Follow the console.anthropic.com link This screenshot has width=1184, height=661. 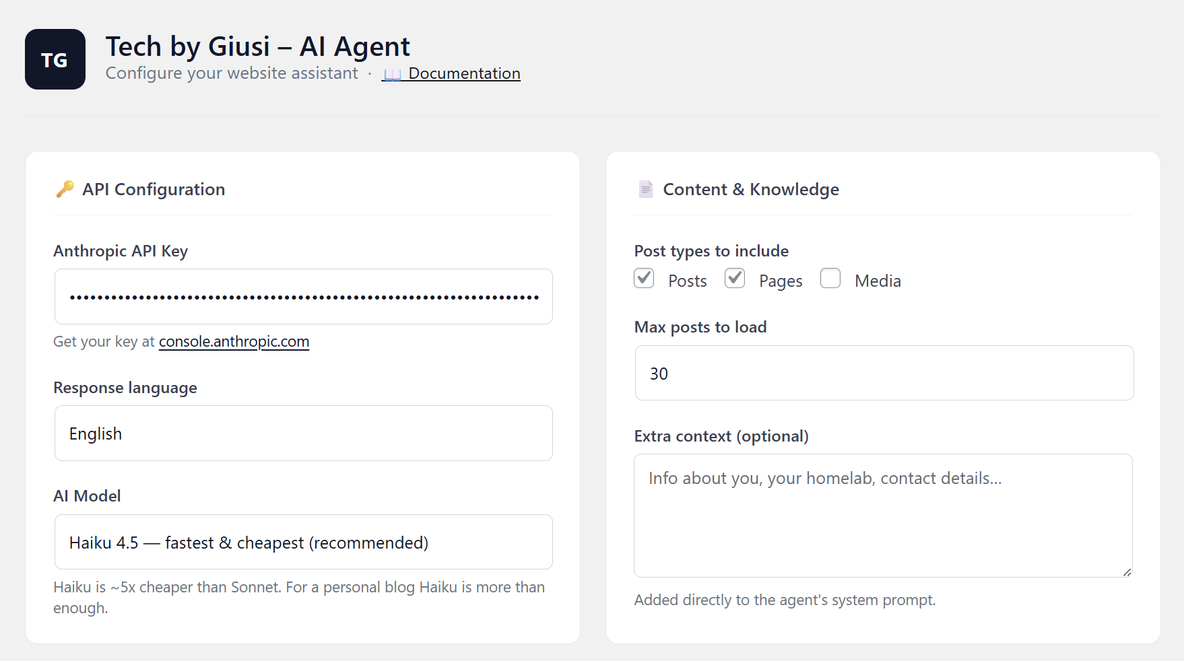click(234, 341)
